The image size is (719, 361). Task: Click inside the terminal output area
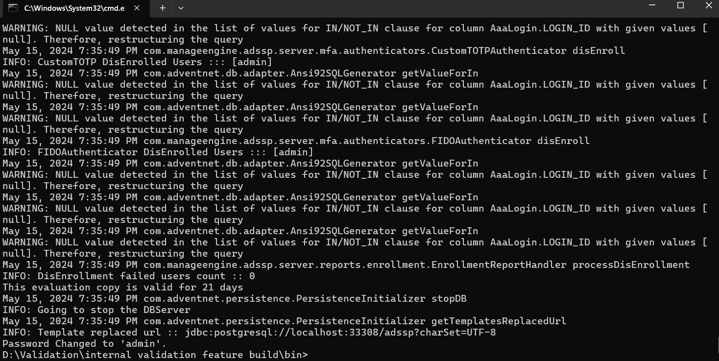343,196
